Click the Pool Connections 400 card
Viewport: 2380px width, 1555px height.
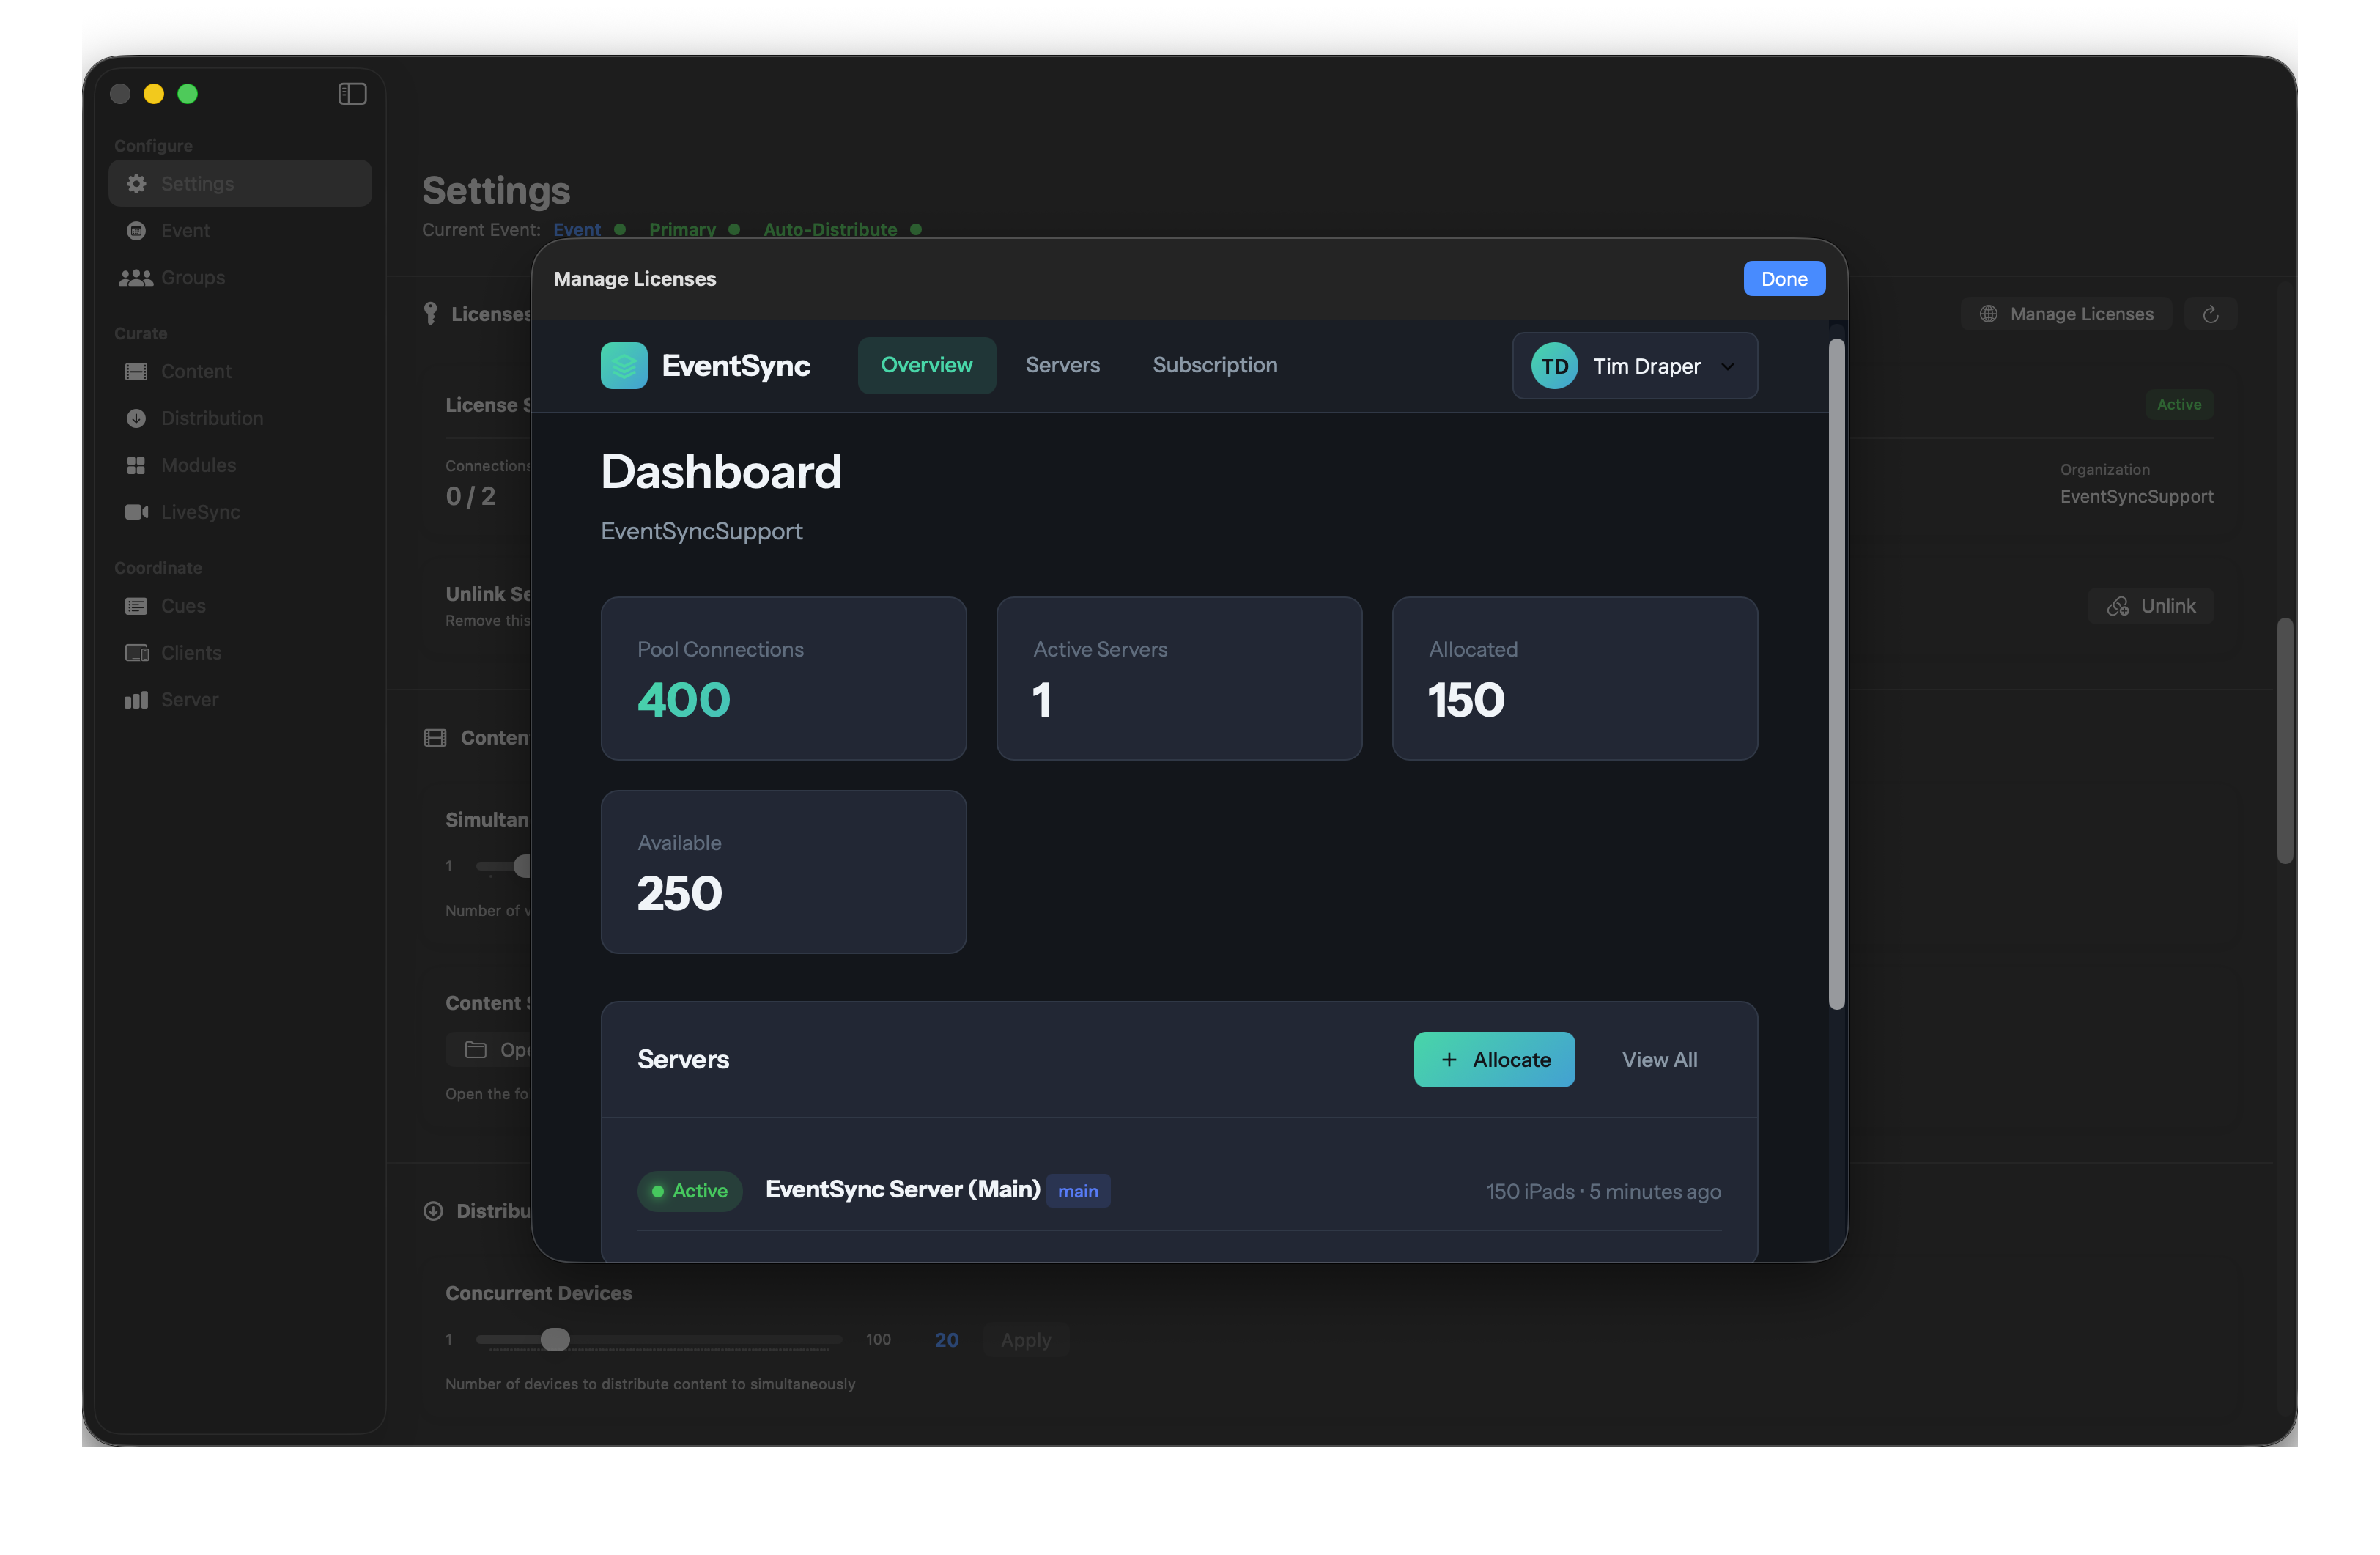pyautogui.click(x=783, y=679)
